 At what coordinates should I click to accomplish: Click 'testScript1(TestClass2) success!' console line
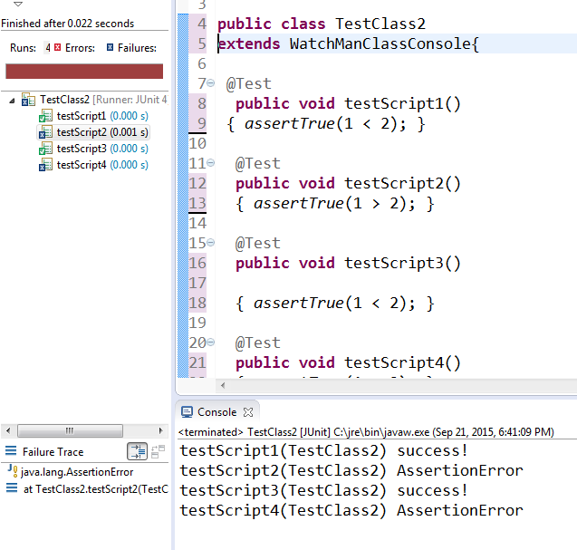323,450
